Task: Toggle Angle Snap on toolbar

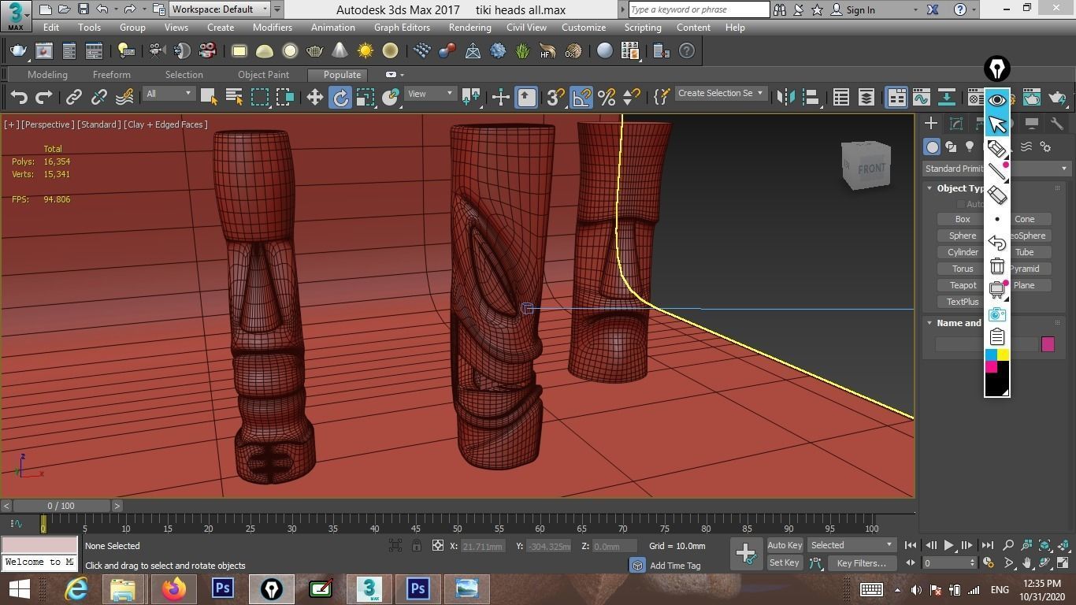Action: (x=581, y=97)
